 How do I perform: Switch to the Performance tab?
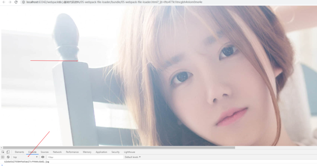click(x=72, y=152)
